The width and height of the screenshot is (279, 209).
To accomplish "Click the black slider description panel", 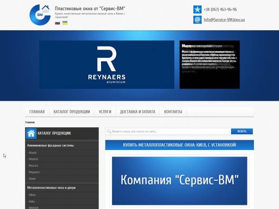I will coord(210,65).
